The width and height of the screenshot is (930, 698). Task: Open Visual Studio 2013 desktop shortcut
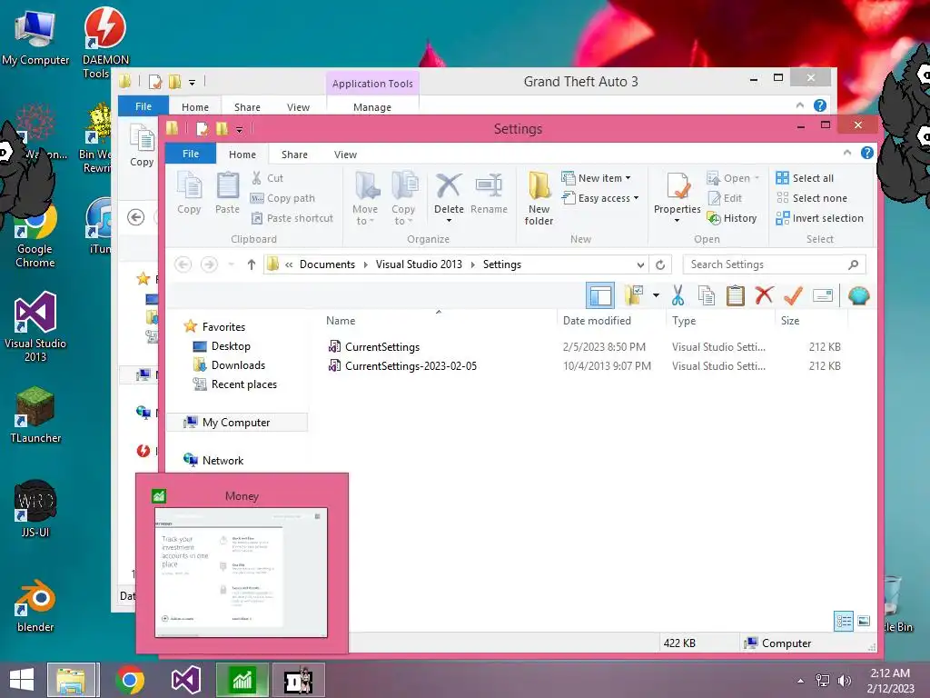pyautogui.click(x=35, y=326)
